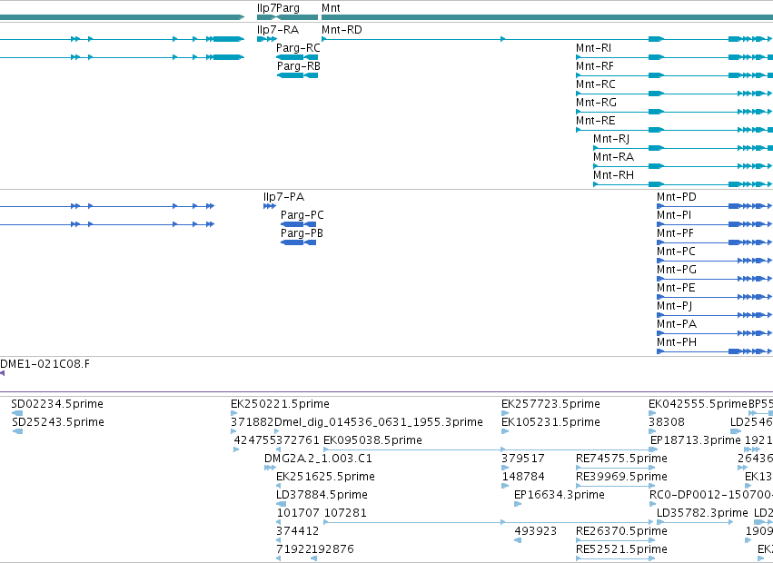The width and height of the screenshot is (773, 563).
Task: Select the Mnt-PF protein label
Action: (x=675, y=233)
